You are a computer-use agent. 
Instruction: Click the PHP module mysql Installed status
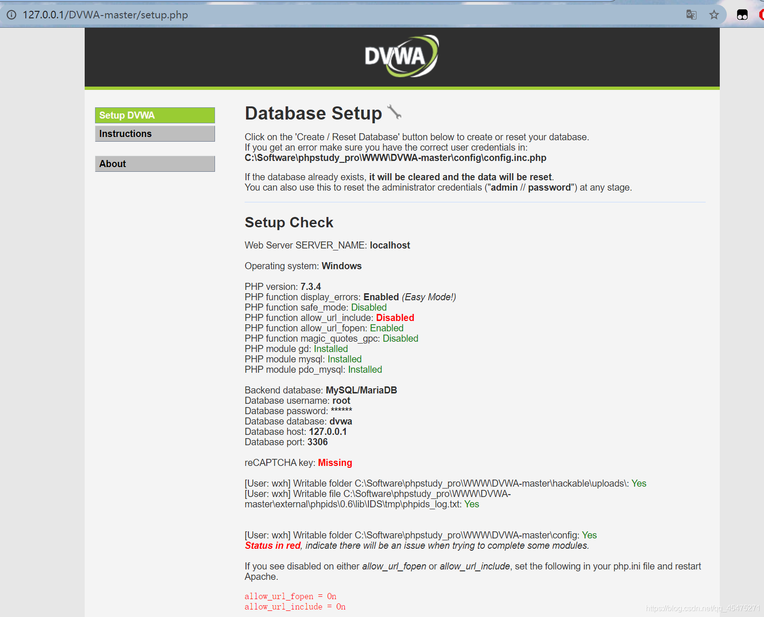click(344, 359)
